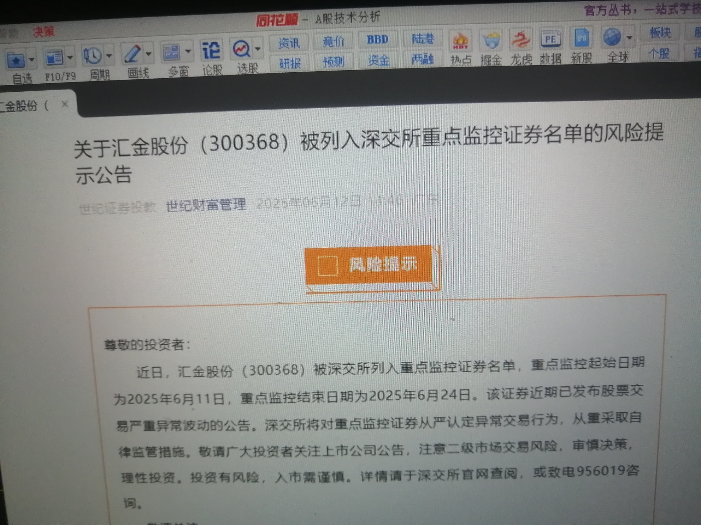Open the F10/F9 company info icon
Viewport: 701px width, 525px height.
[x=54, y=58]
